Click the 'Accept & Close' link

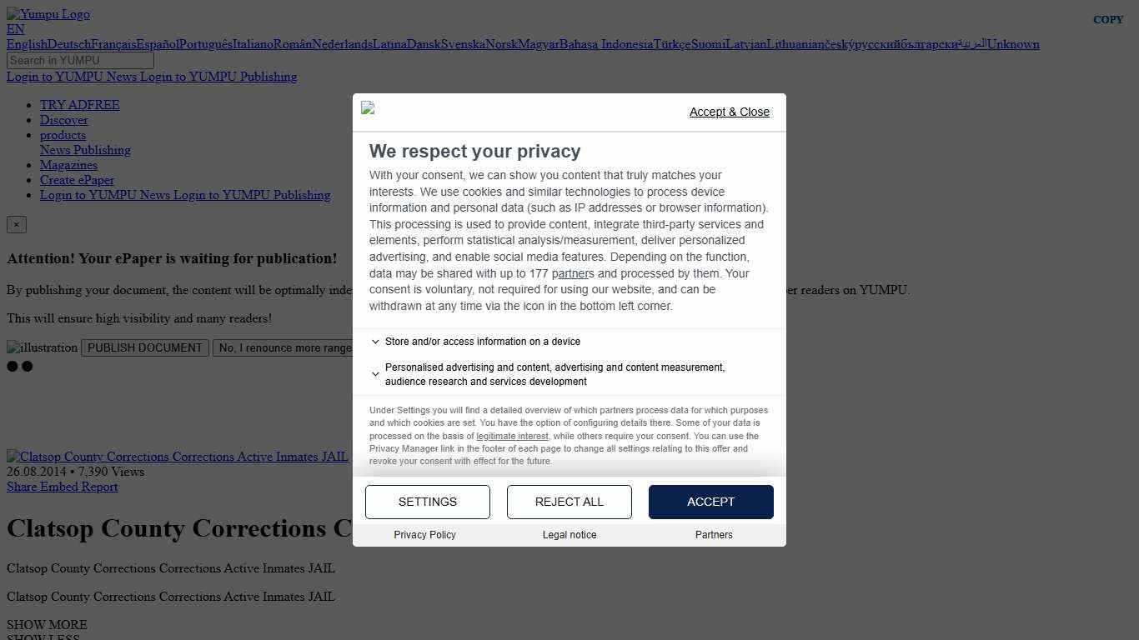729,112
